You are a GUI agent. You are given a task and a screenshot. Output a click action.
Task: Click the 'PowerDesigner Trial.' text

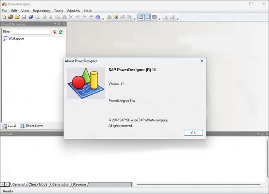[122, 101]
